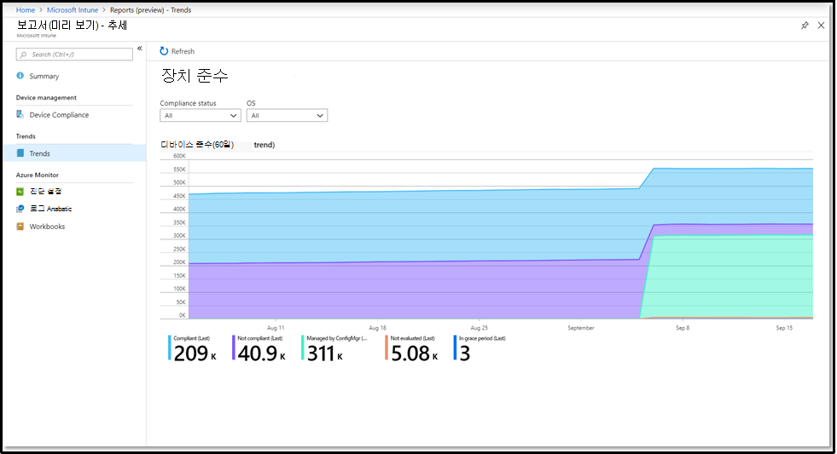Click the Device Compliance icon

pyautogui.click(x=20, y=114)
